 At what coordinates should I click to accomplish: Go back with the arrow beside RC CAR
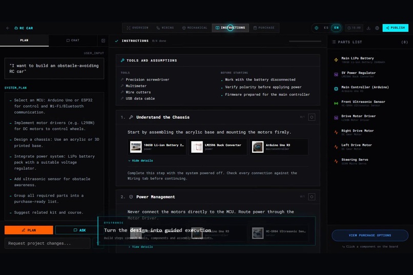(x=8, y=28)
